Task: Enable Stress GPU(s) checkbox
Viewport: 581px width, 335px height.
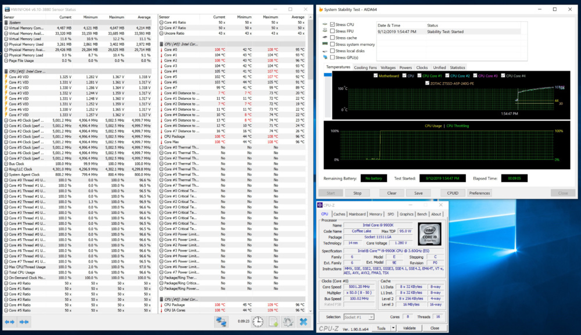Action: coord(332,58)
